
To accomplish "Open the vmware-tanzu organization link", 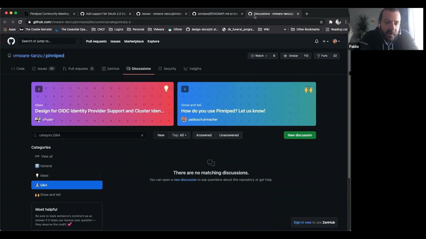I will tap(28, 55).
